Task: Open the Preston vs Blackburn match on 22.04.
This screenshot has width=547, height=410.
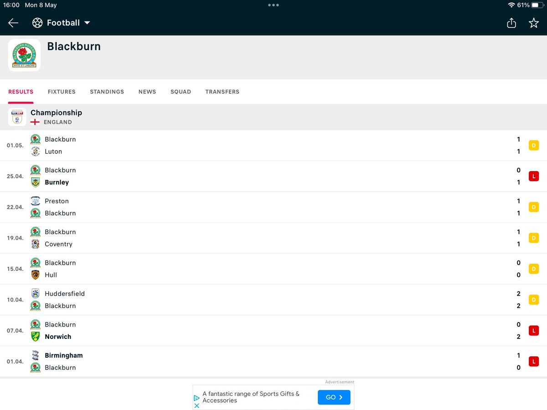Action: pyautogui.click(x=273, y=207)
